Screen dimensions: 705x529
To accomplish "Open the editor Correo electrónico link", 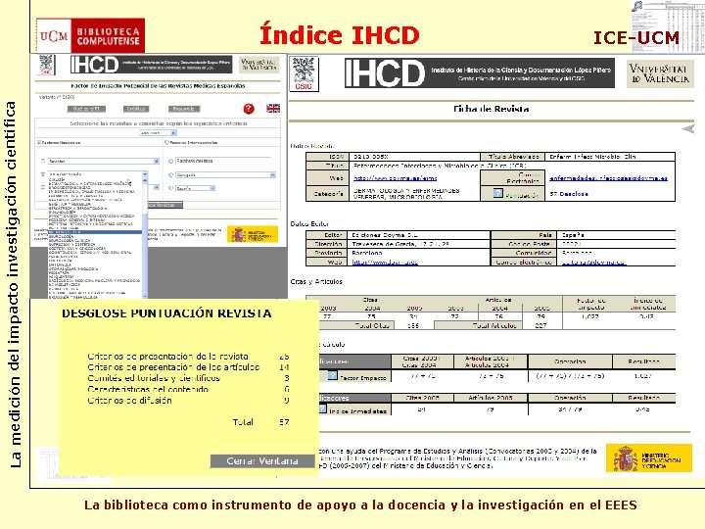I will point(594,262).
